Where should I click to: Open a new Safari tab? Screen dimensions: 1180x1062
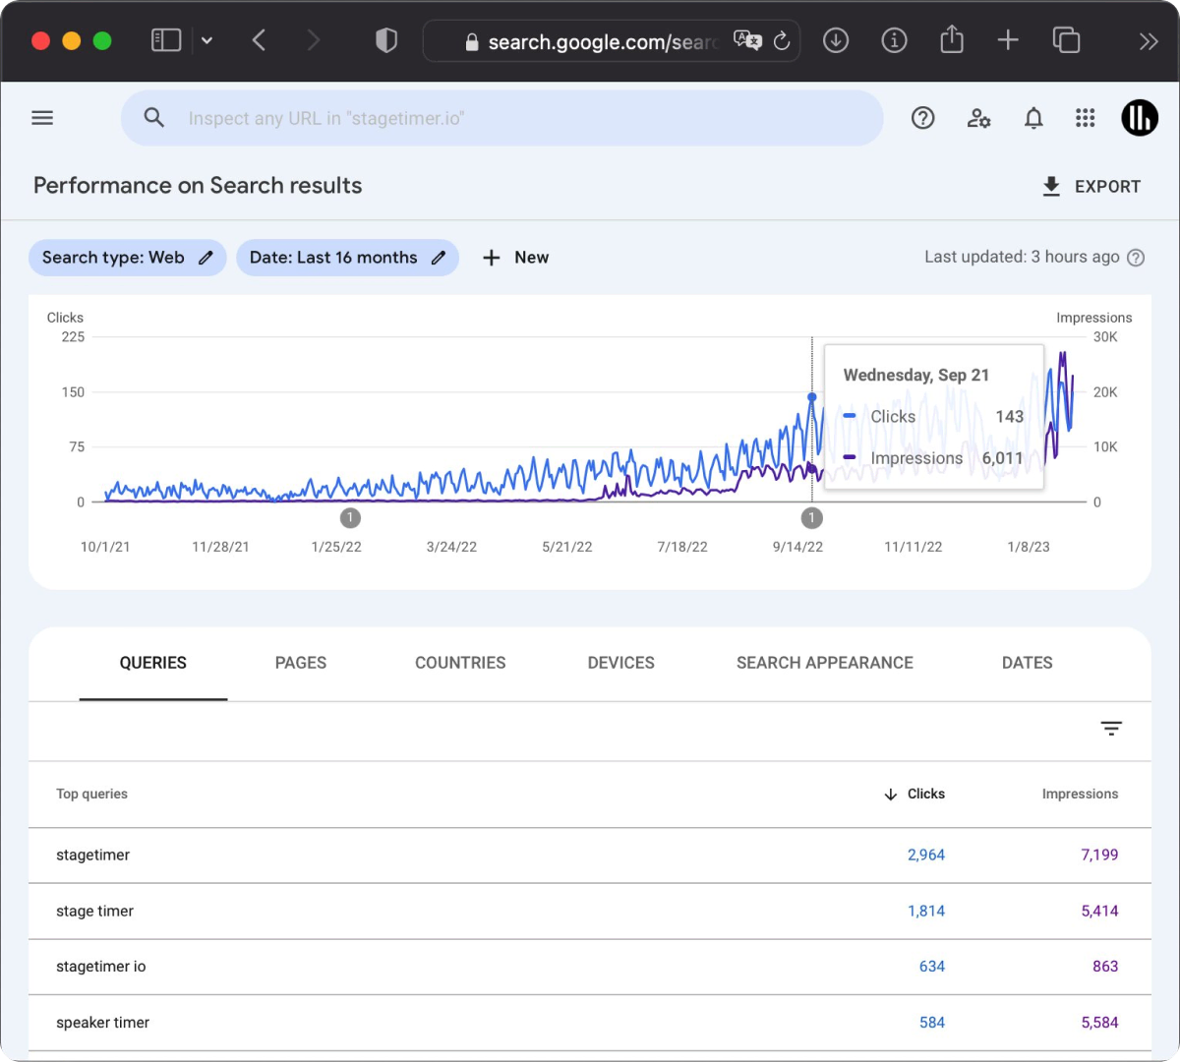[1008, 40]
